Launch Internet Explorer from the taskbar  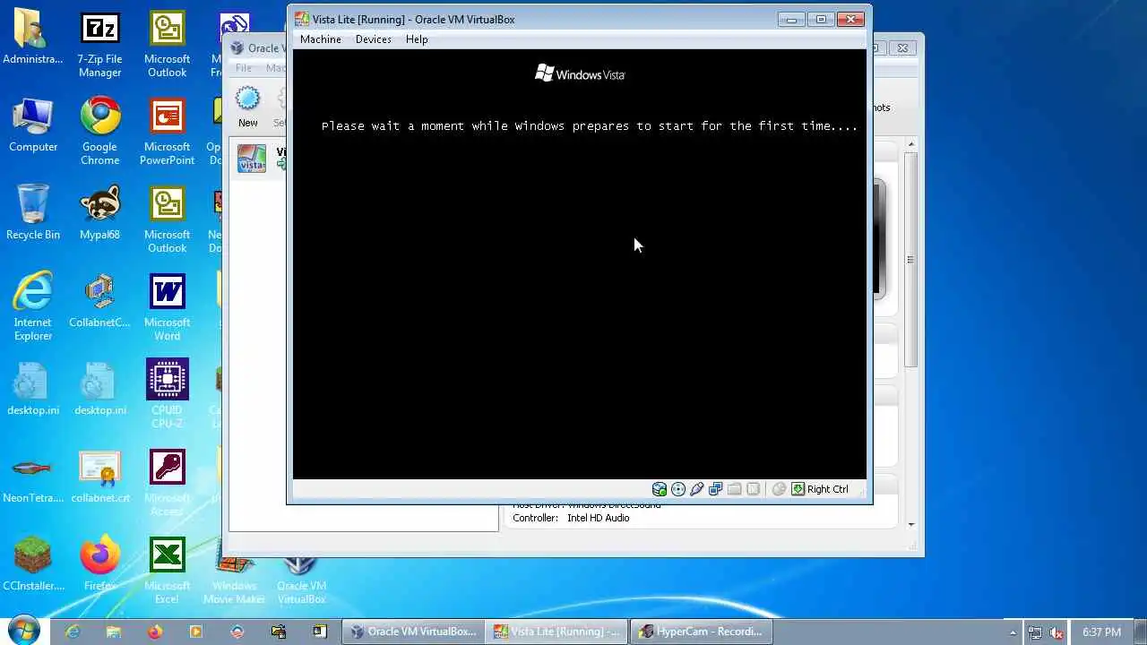[x=73, y=632]
